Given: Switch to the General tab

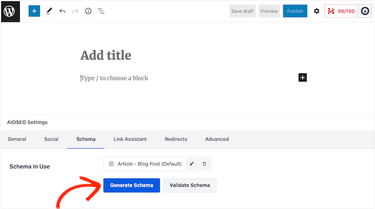Looking at the screenshot, I should coord(17,139).
